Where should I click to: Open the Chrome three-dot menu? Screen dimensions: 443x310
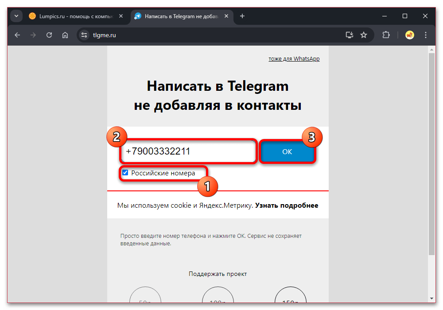click(425, 35)
